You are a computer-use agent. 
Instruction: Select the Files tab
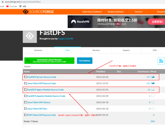(67, 50)
